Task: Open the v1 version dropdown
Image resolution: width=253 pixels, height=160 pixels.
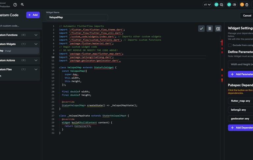Action: (207, 5)
